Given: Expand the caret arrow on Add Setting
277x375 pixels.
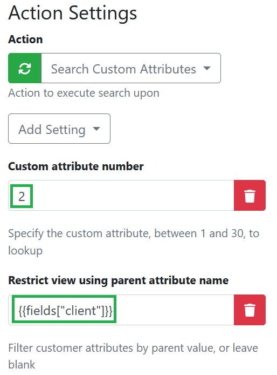Looking at the screenshot, I should 96,129.
